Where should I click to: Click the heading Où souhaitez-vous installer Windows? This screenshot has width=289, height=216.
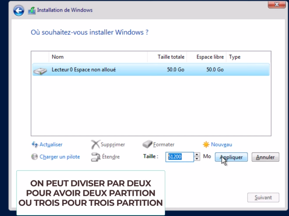coord(89,32)
